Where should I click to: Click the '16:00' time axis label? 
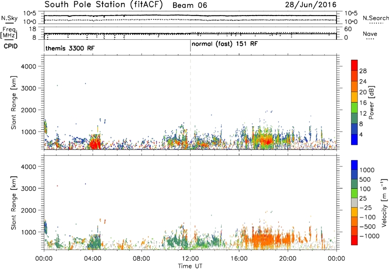[x=239, y=259]
